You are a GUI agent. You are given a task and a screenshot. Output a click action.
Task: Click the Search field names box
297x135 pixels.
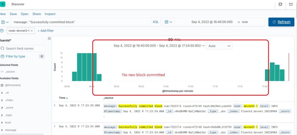point(23,49)
